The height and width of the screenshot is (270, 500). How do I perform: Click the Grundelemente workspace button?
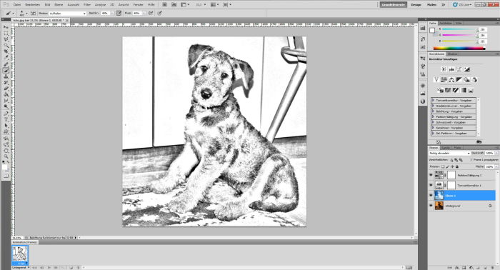coord(393,5)
